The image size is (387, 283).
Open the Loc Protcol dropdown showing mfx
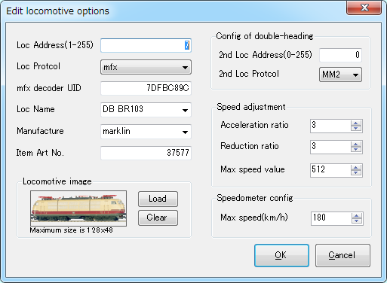(x=146, y=67)
